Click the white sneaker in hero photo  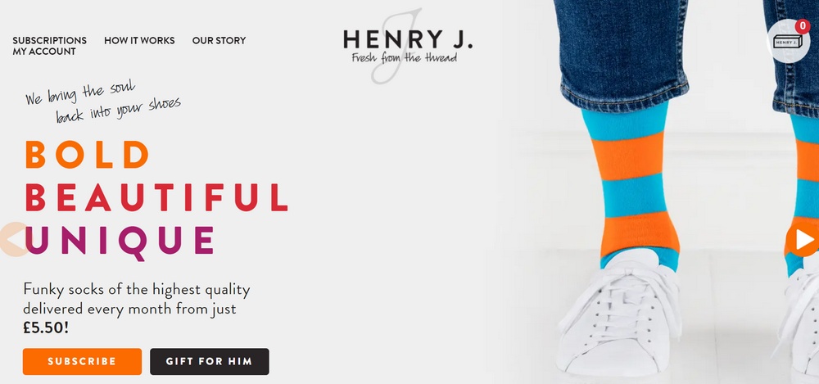(619, 314)
